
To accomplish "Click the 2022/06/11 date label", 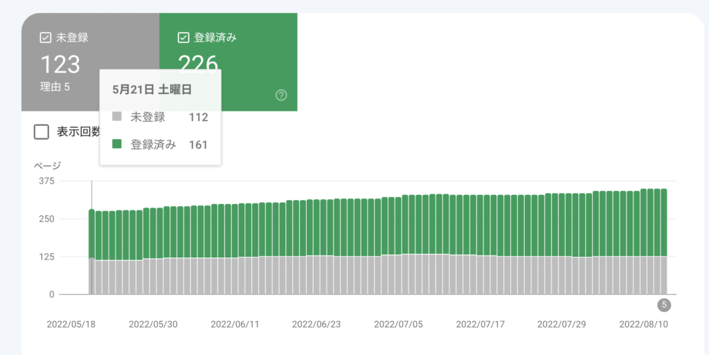I will point(235,325).
